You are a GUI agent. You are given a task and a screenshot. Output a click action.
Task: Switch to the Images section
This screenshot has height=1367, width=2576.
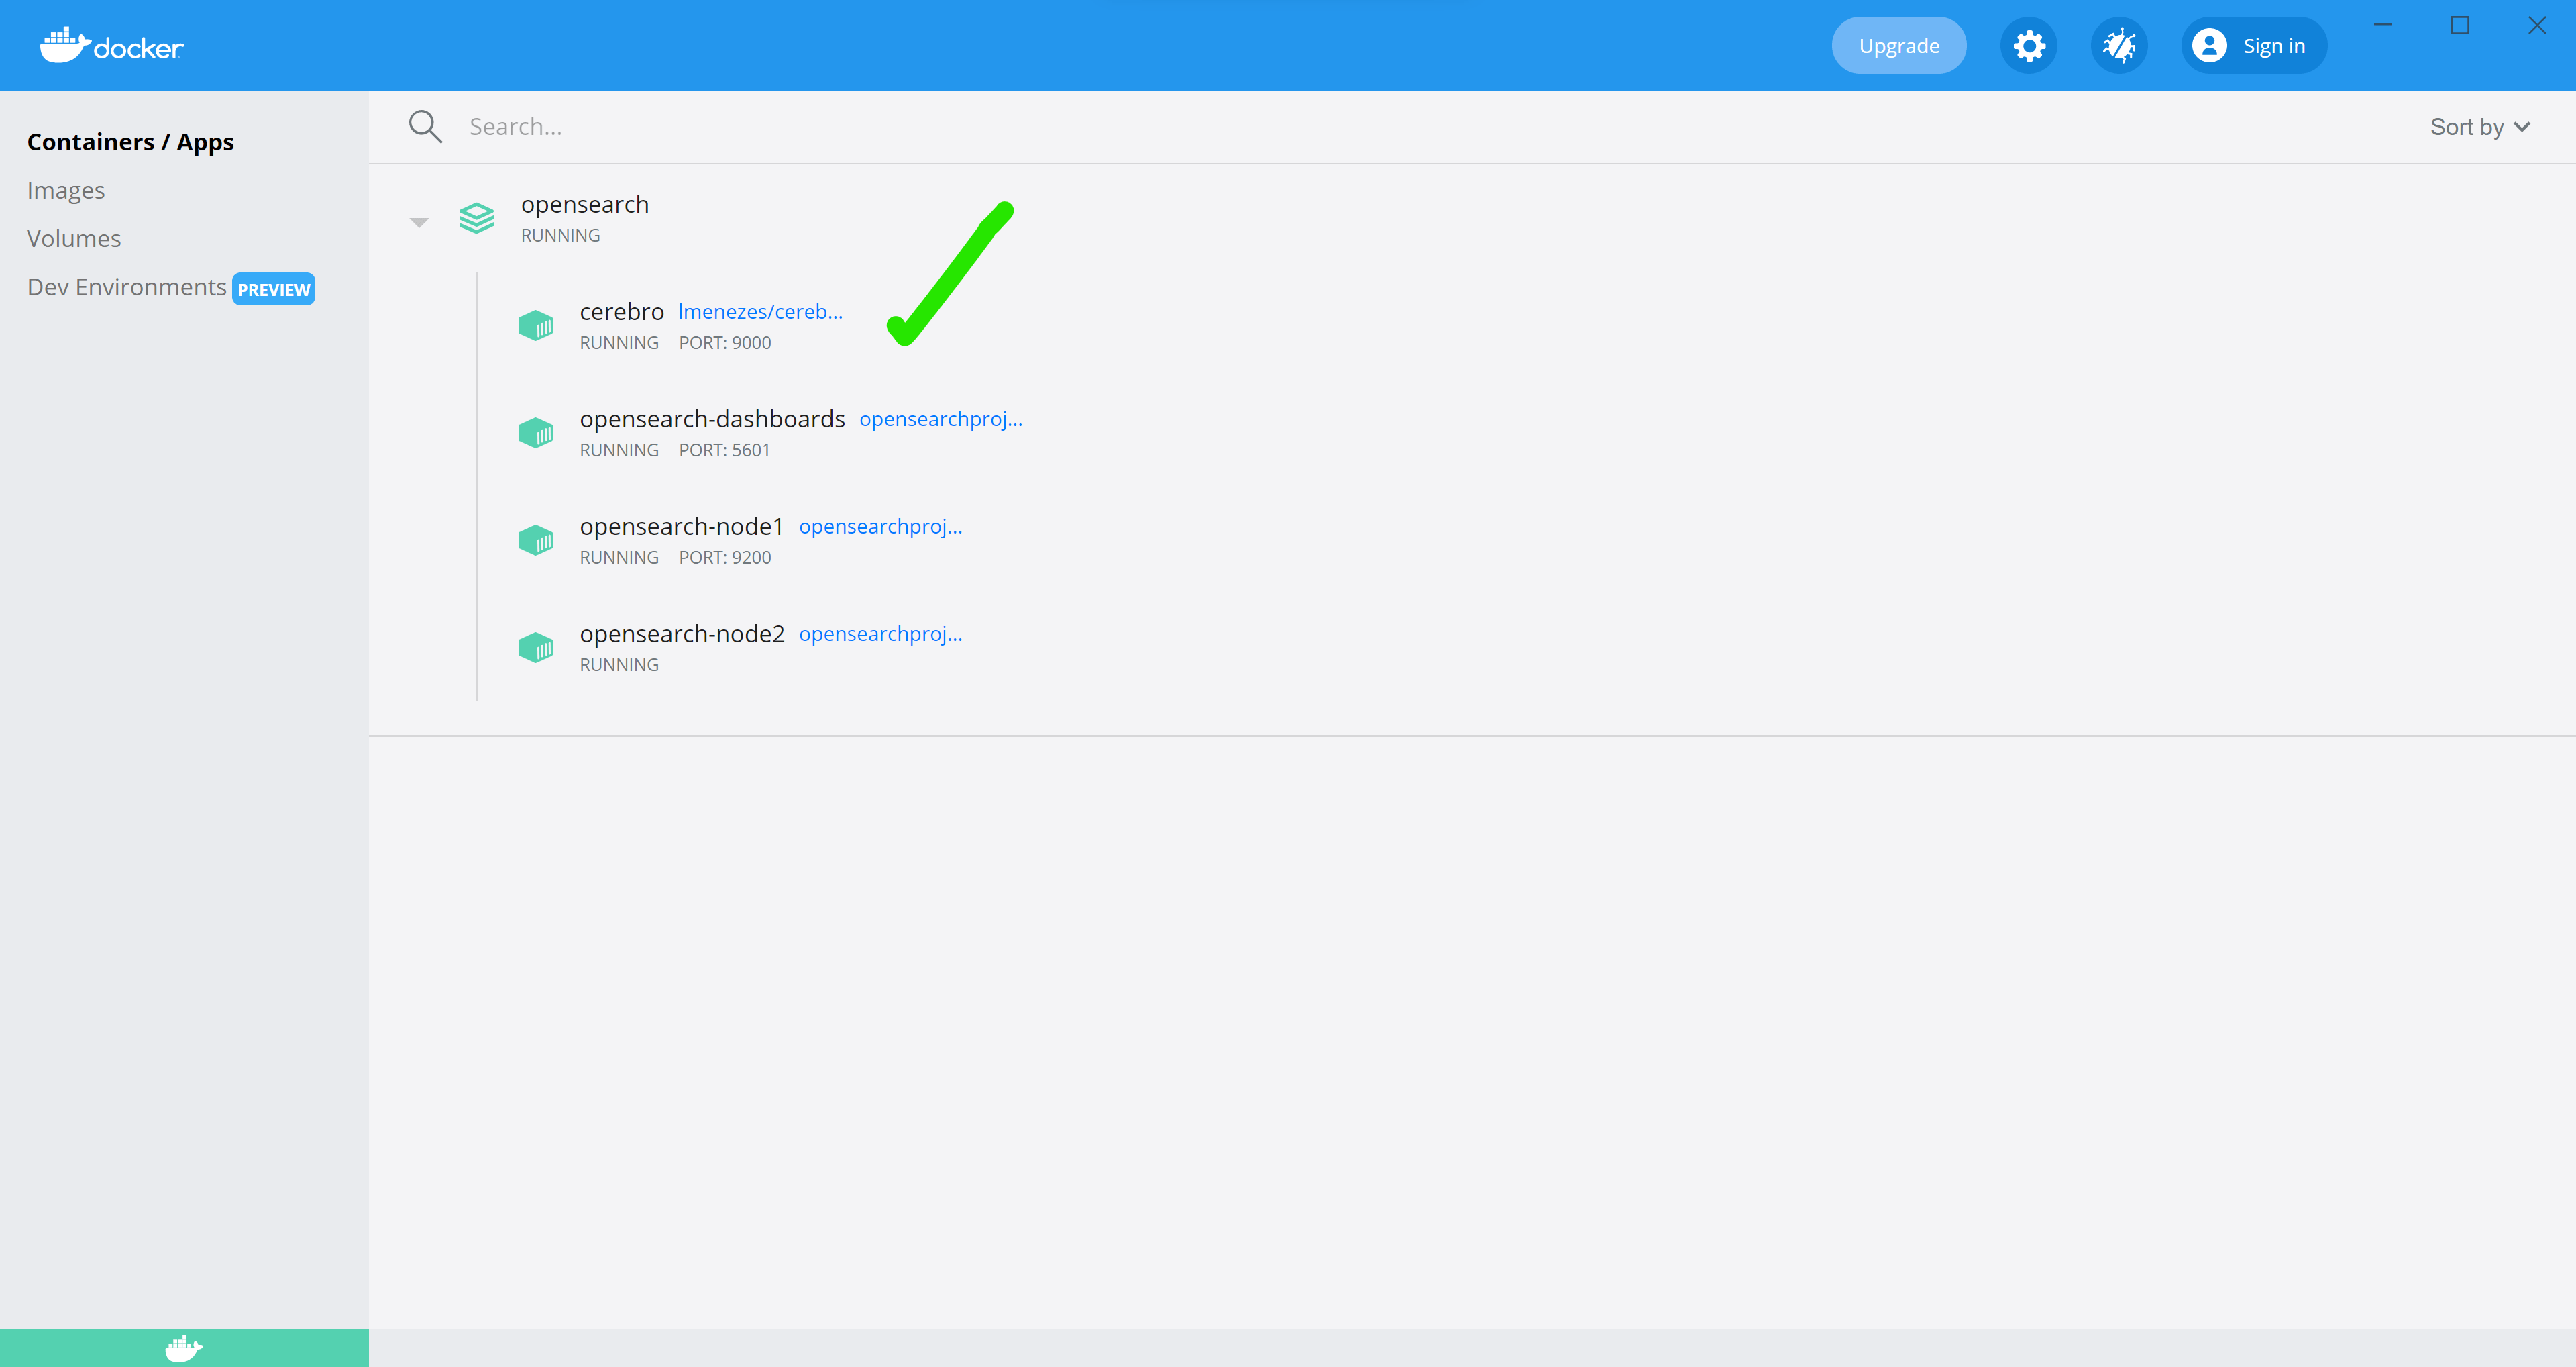(66, 189)
